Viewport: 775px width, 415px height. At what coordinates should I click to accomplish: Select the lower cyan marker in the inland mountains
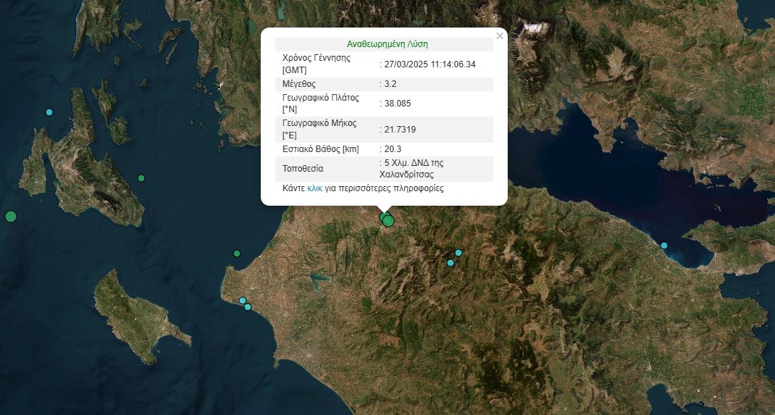coord(451,263)
